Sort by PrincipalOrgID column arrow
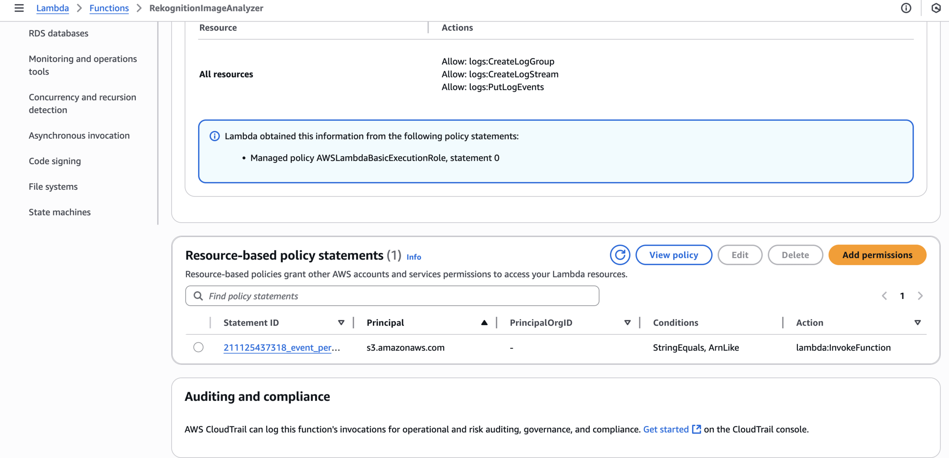The height and width of the screenshot is (458, 949). coord(627,323)
